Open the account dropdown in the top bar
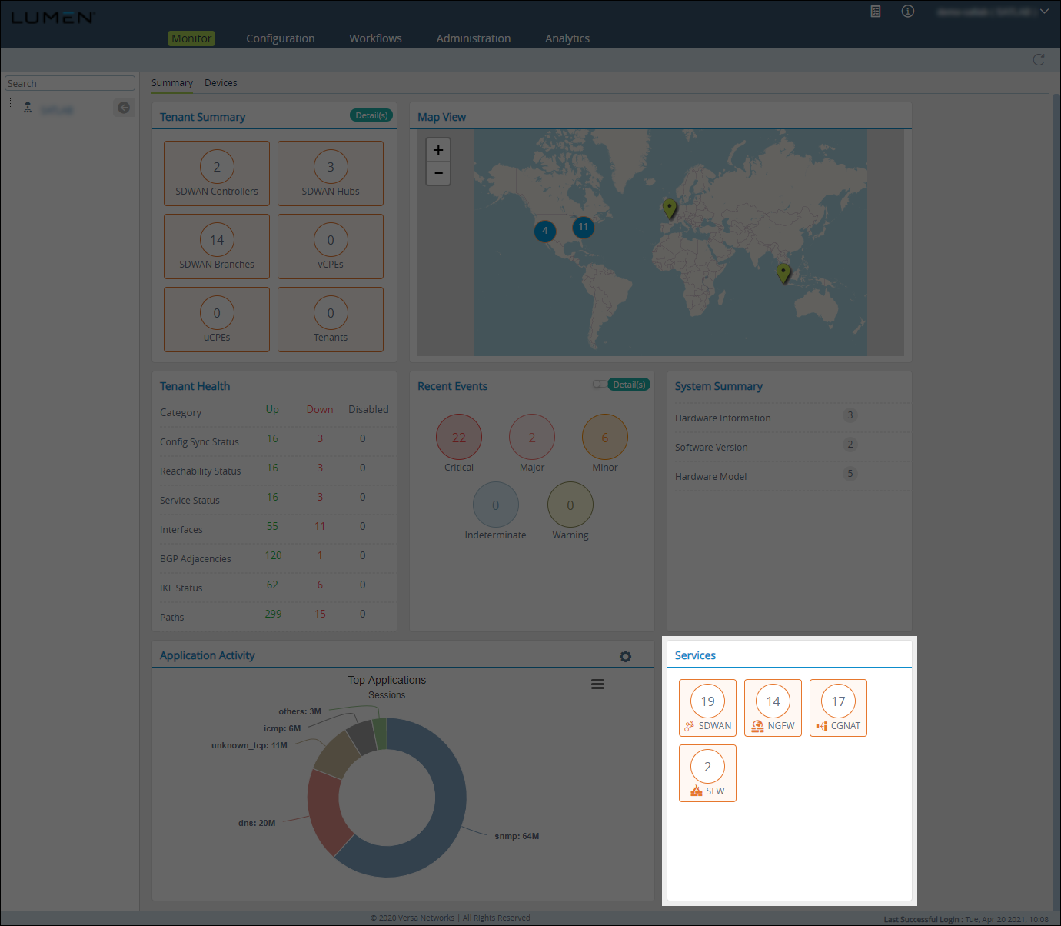The height and width of the screenshot is (926, 1061). click(x=1043, y=12)
